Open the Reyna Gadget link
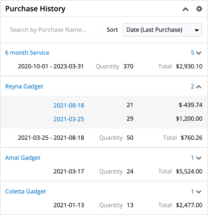This screenshot has height=215, width=208. tap(24, 86)
